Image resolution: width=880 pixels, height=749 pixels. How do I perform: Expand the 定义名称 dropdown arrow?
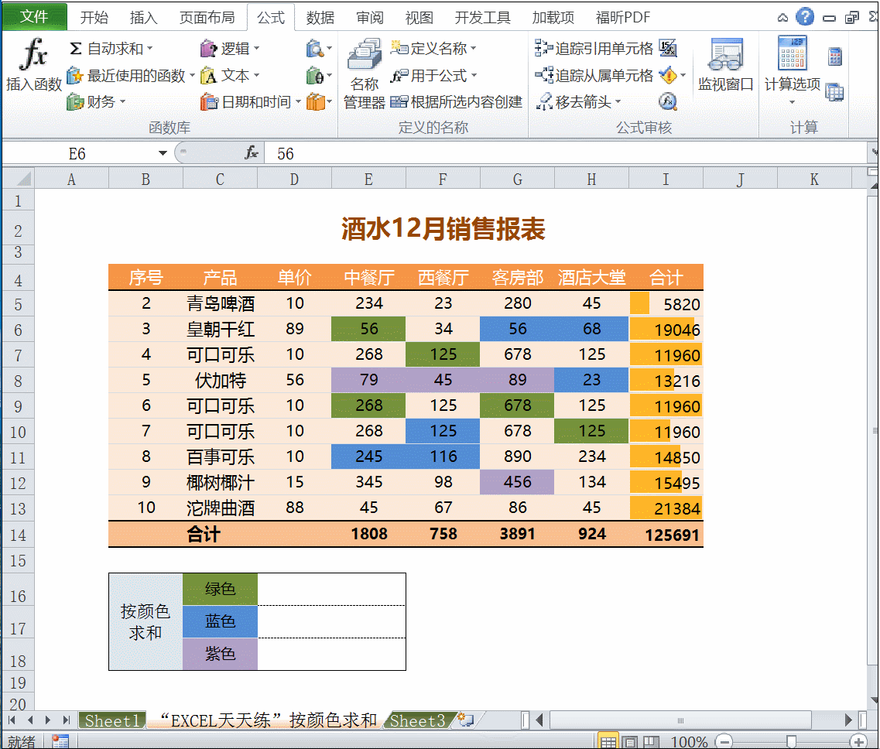click(x=473, y=49)
